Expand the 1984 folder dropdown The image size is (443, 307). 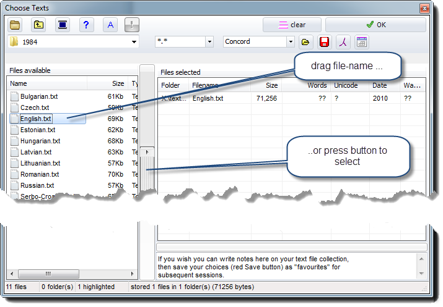134,42
